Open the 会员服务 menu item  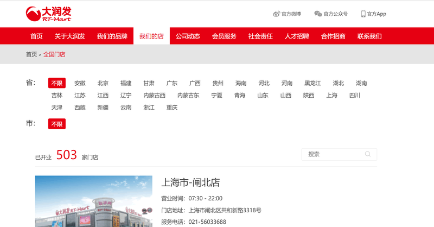pyautogui.click(x=224, y=36)
